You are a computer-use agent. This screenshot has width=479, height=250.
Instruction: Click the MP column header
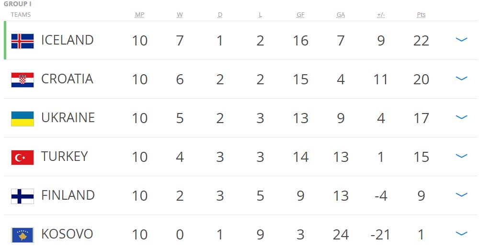pos(139,15)
